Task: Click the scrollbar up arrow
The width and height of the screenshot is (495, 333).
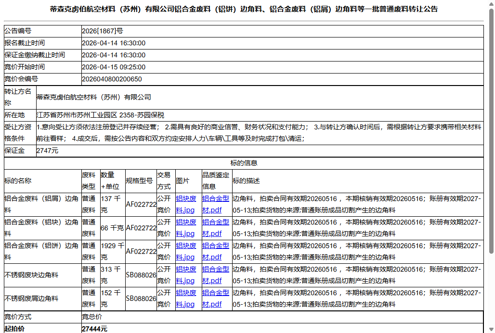Action: 491,3
